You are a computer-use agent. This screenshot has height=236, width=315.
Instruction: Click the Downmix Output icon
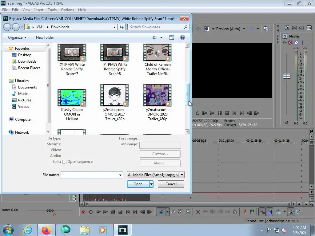point(294,28)
